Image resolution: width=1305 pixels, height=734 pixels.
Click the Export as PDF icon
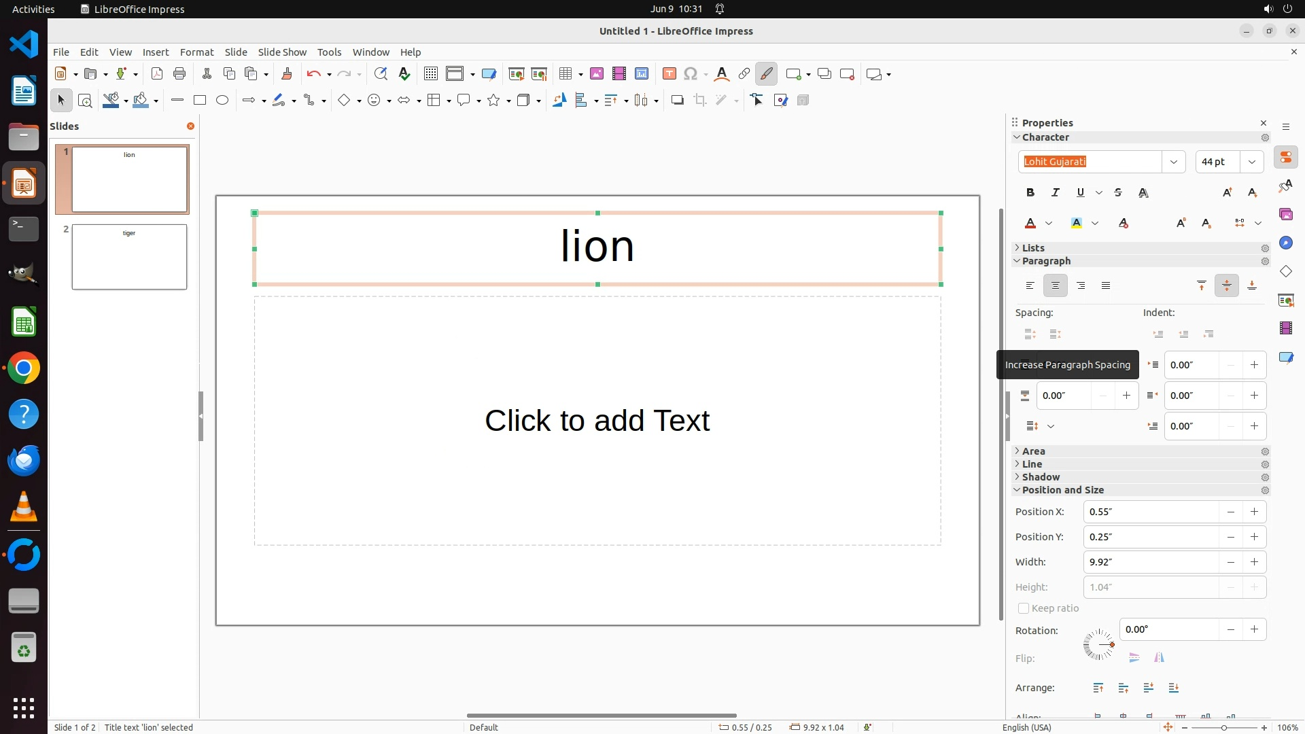[x=157, y=74]
